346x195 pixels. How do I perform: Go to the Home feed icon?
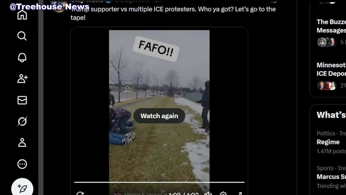click(22, 15)
